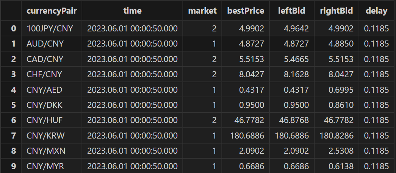Click the rightBid column header
This screenshot has height=173, width=396.
tap(337, 11)
